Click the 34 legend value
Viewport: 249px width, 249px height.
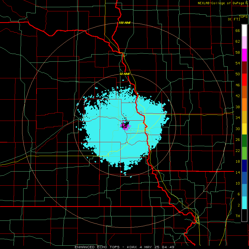click(x=238, y=118)
